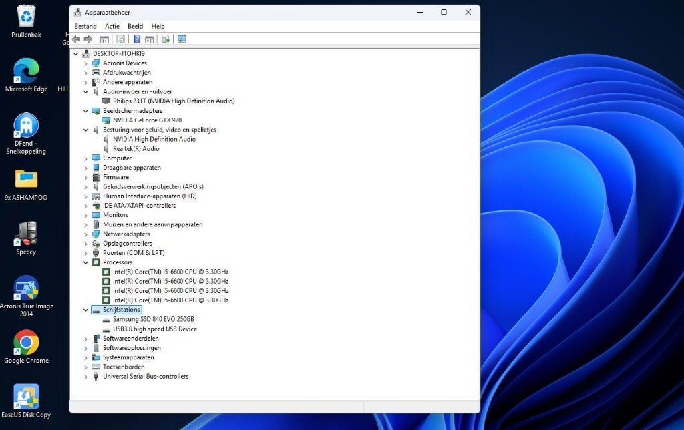Select IDE ATA/ATAPI-controllers category
Screen dimensions: 684x430
(x=139, y=206)
